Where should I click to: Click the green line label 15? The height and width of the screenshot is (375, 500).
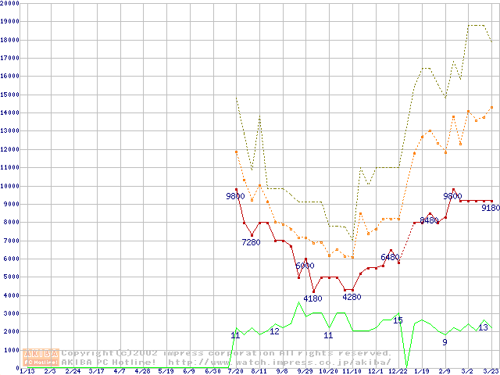pyautogui.click(x=398, y=320)
